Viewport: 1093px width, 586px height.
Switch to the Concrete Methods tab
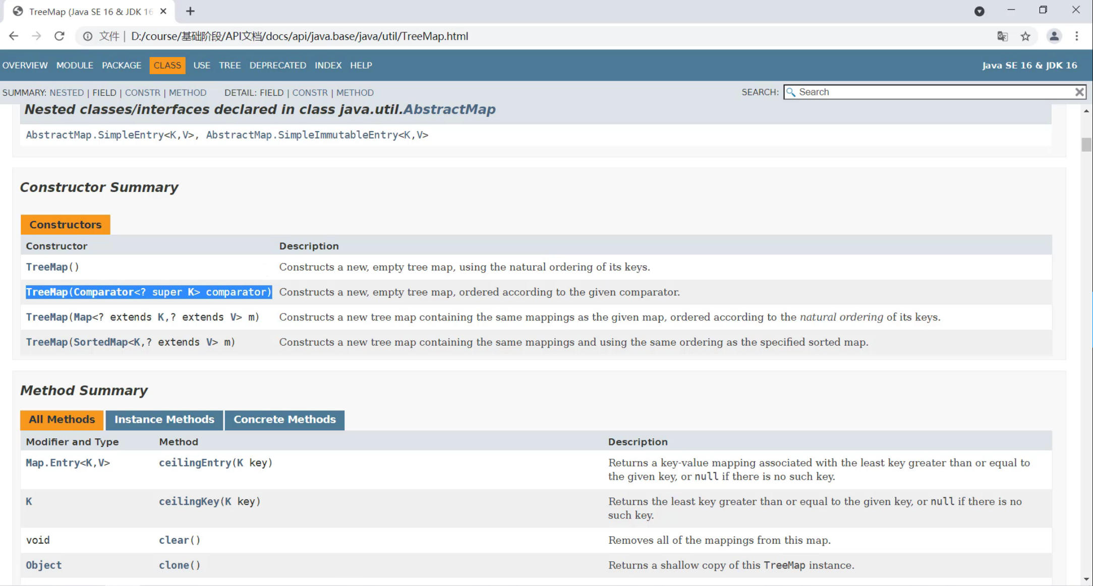[x=284, y=420]
